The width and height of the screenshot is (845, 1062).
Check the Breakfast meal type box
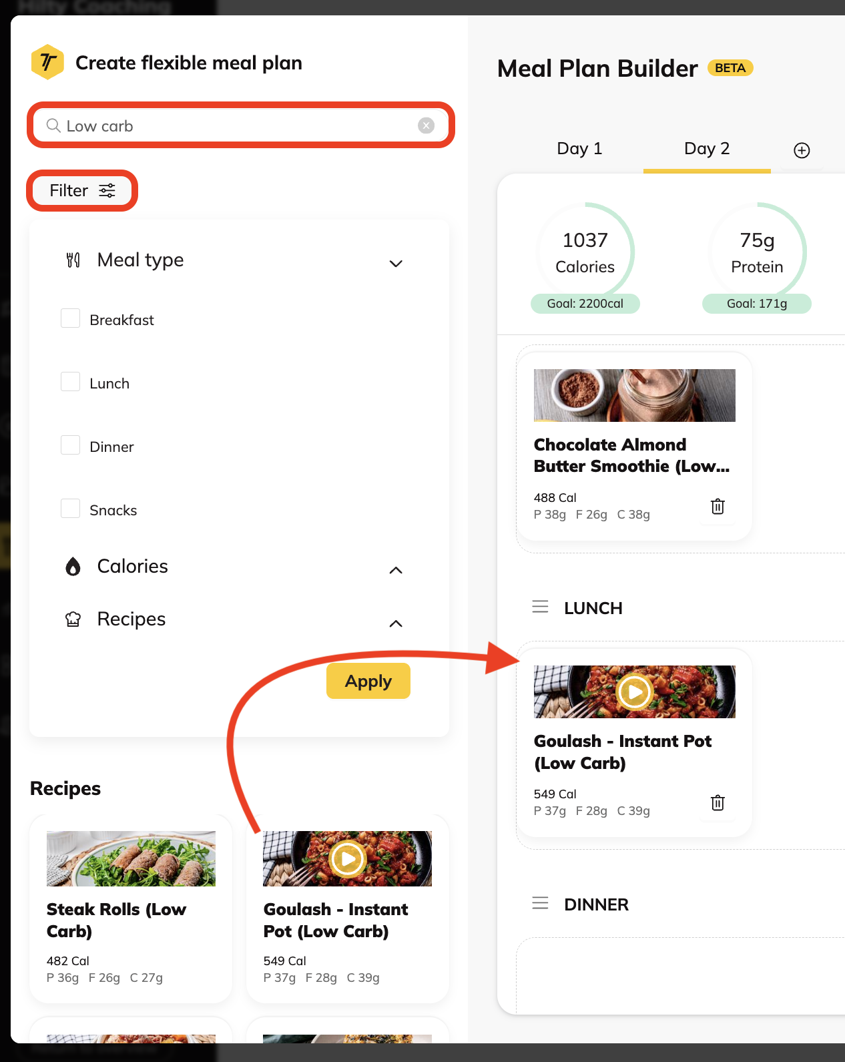[71, 318]
